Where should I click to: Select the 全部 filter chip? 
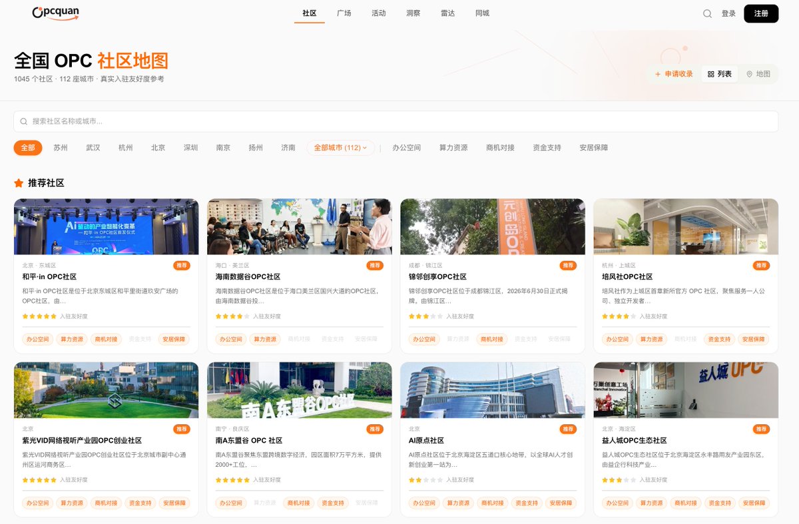coord(28,148)
